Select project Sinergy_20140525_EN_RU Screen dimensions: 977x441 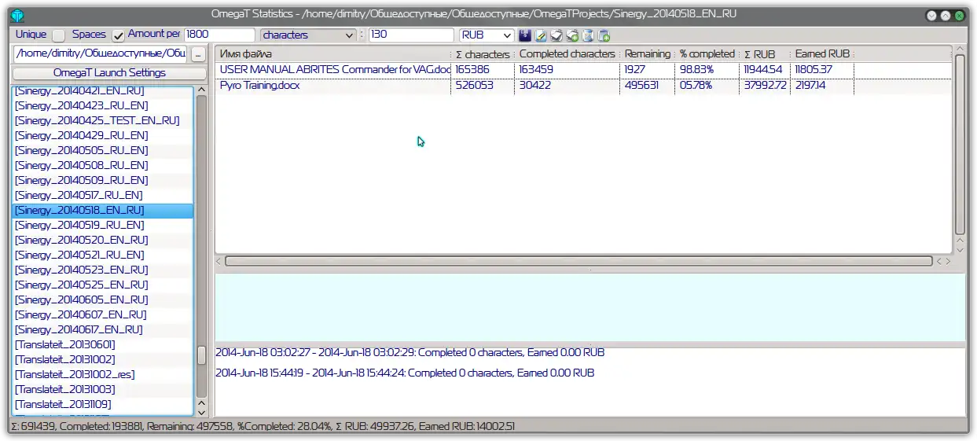click(x=103, y=285)
